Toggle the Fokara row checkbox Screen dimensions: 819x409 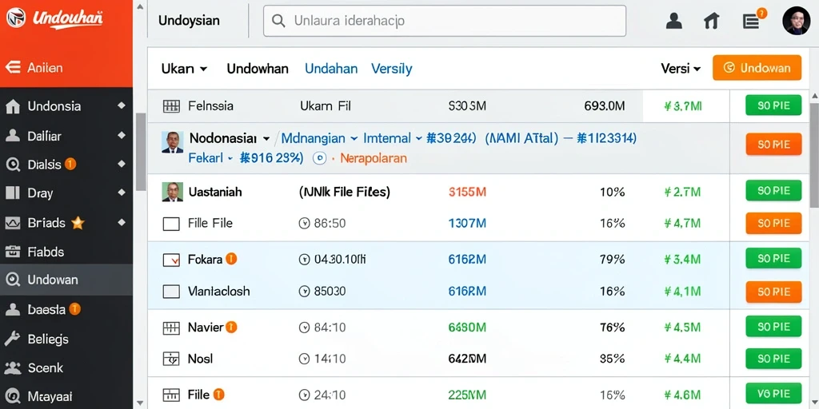171,260
